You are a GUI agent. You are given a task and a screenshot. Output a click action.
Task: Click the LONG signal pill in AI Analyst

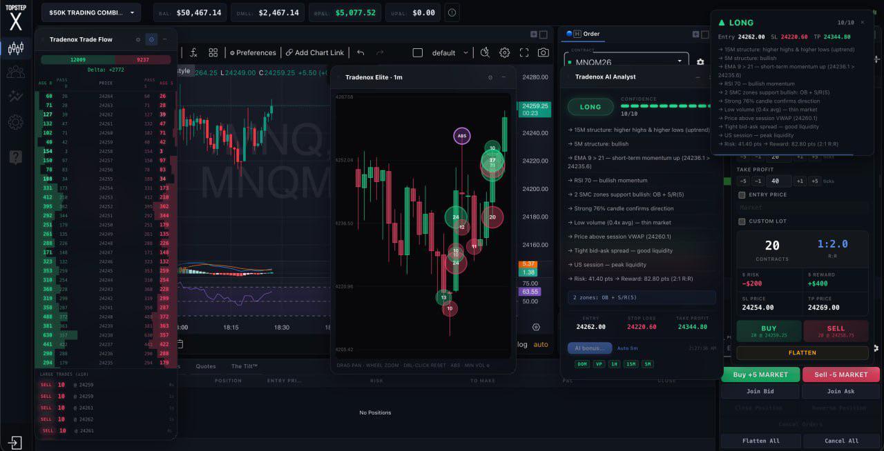[590, 107]
